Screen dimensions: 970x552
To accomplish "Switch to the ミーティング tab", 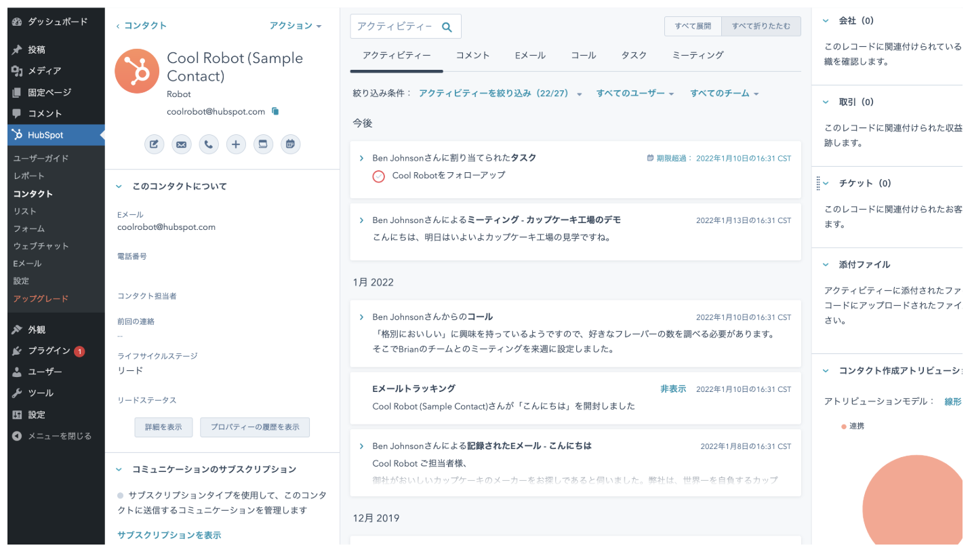I will (698, 56).
